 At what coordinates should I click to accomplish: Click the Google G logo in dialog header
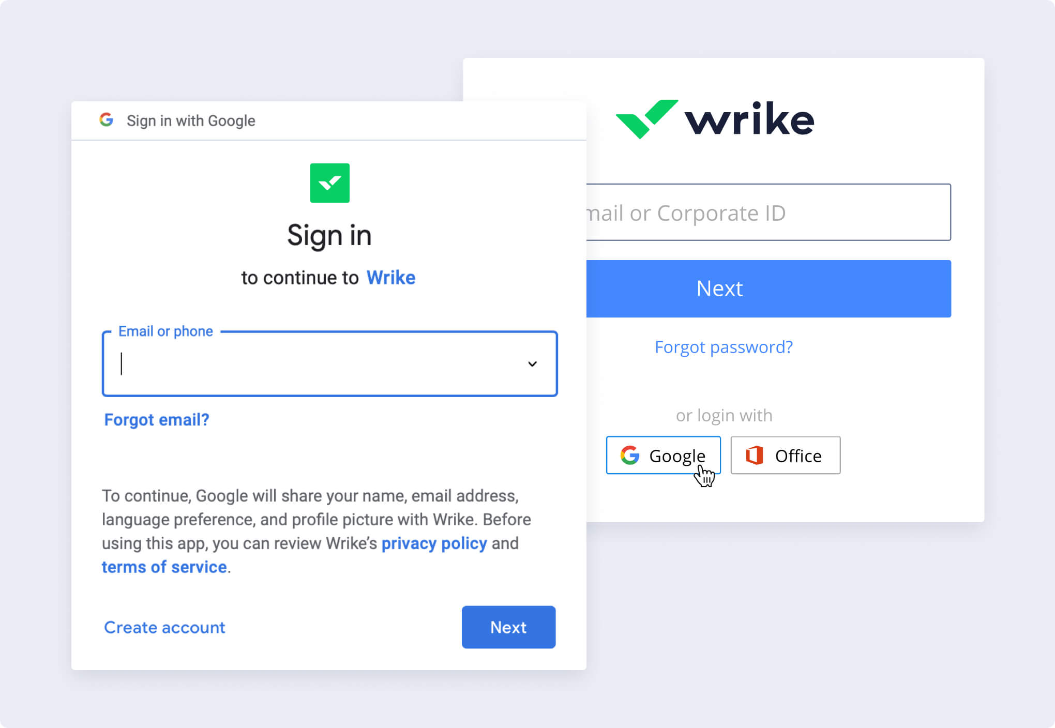[x=107, y=120]
